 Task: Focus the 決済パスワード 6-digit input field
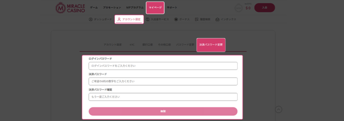[163, 81]
